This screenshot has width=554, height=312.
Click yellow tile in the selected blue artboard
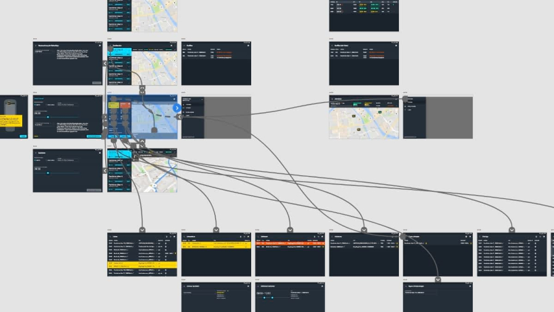pyautogui.click(x=114, y=105)
